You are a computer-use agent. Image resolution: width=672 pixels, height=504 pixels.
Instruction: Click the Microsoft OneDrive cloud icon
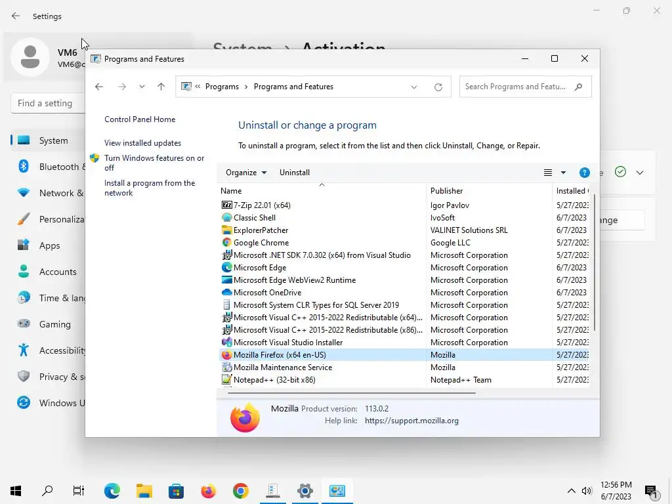pyautogui.click(x=226, y=292)
